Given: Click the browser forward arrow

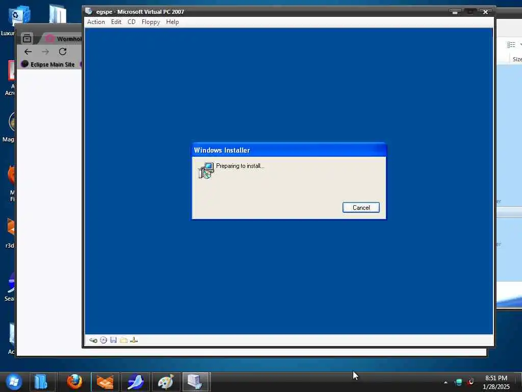Looking at the screenshot, I should 45,52.
